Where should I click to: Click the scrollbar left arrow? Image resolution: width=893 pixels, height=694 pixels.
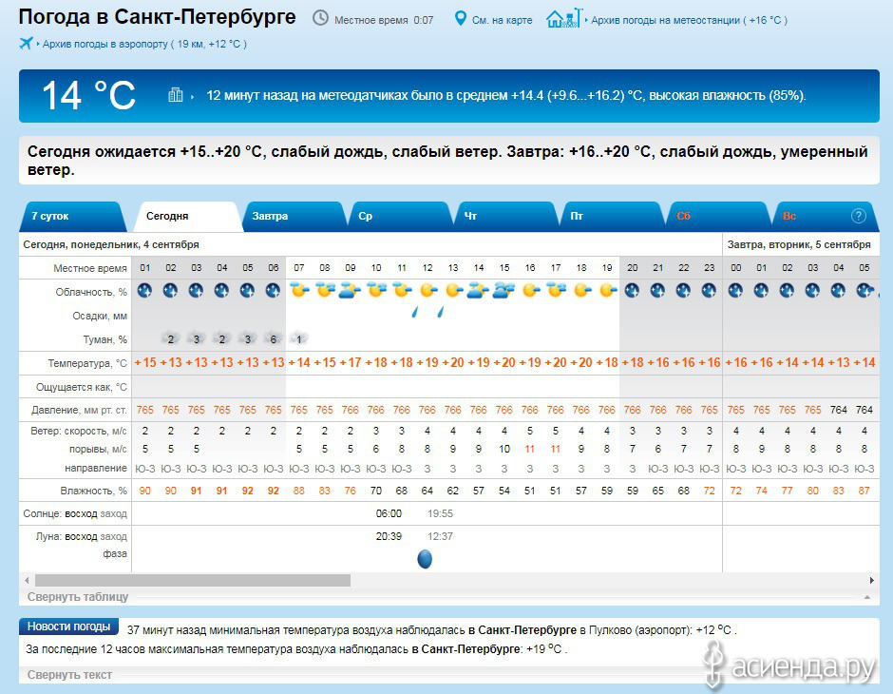[27, 580]
